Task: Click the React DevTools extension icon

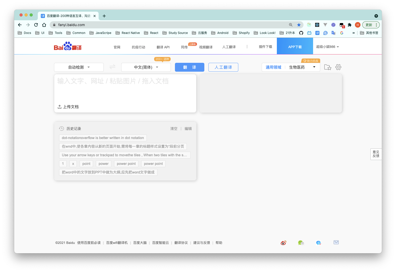Action: (x=317, y=25)
